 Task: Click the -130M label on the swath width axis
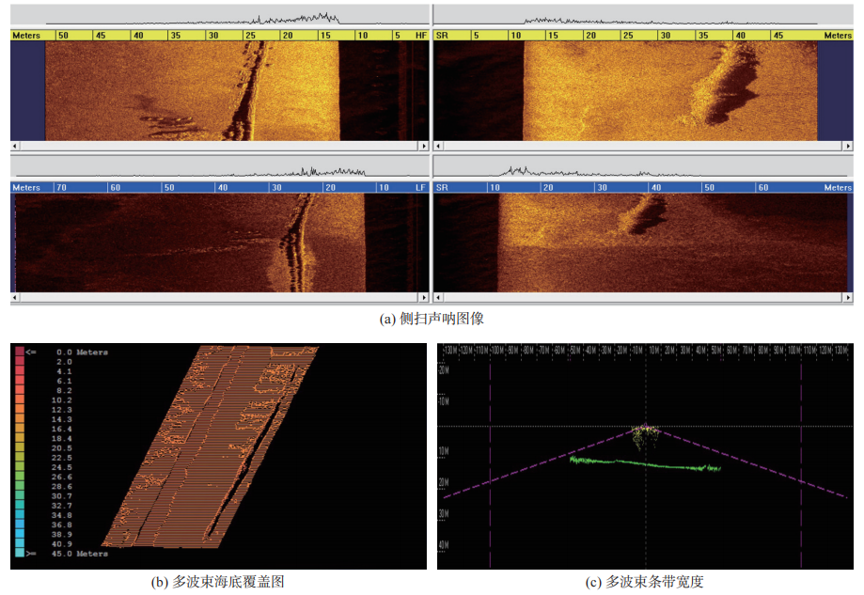[450, 350]
